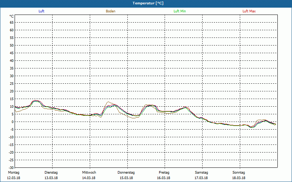Click the Luft Min legend label
292x182 pixels.
pyautogui.click(x=180, y=11)
